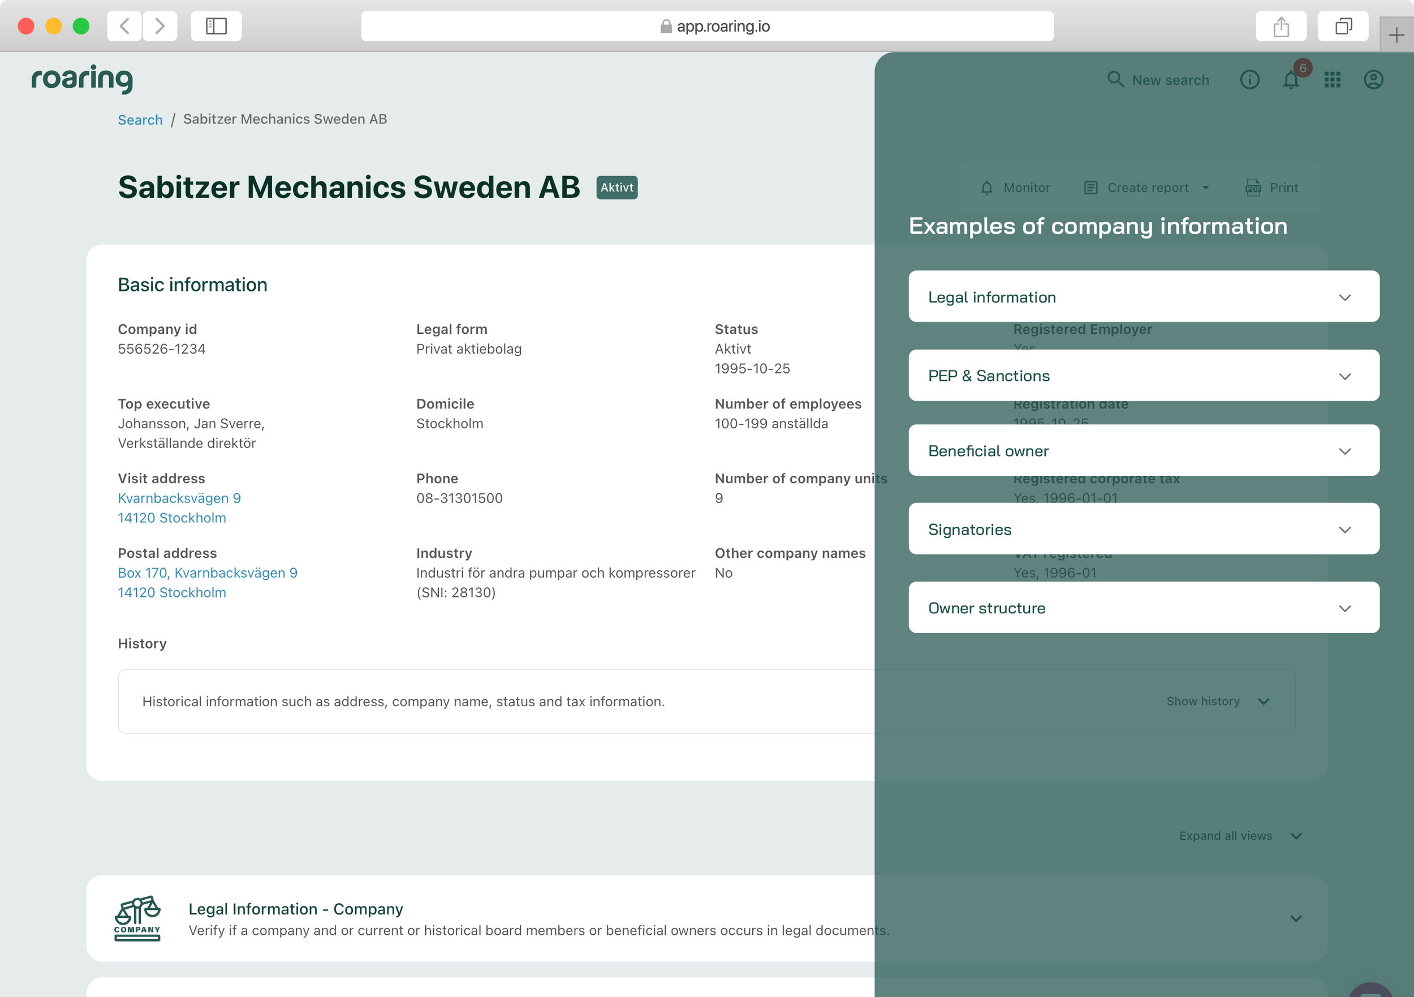Go back with Safari back arrow
1414x997 pixels.
coord(124,26)
